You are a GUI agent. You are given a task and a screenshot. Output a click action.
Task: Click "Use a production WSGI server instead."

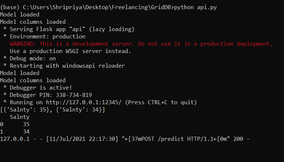coord(70,51)
